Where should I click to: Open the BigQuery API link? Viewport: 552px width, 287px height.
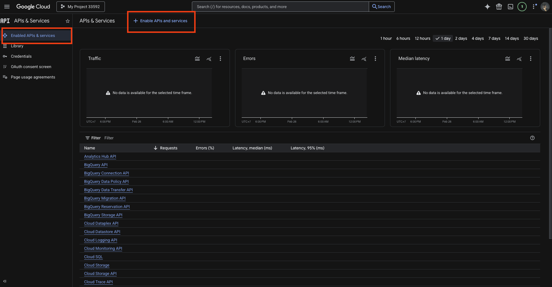coord(96,165)
